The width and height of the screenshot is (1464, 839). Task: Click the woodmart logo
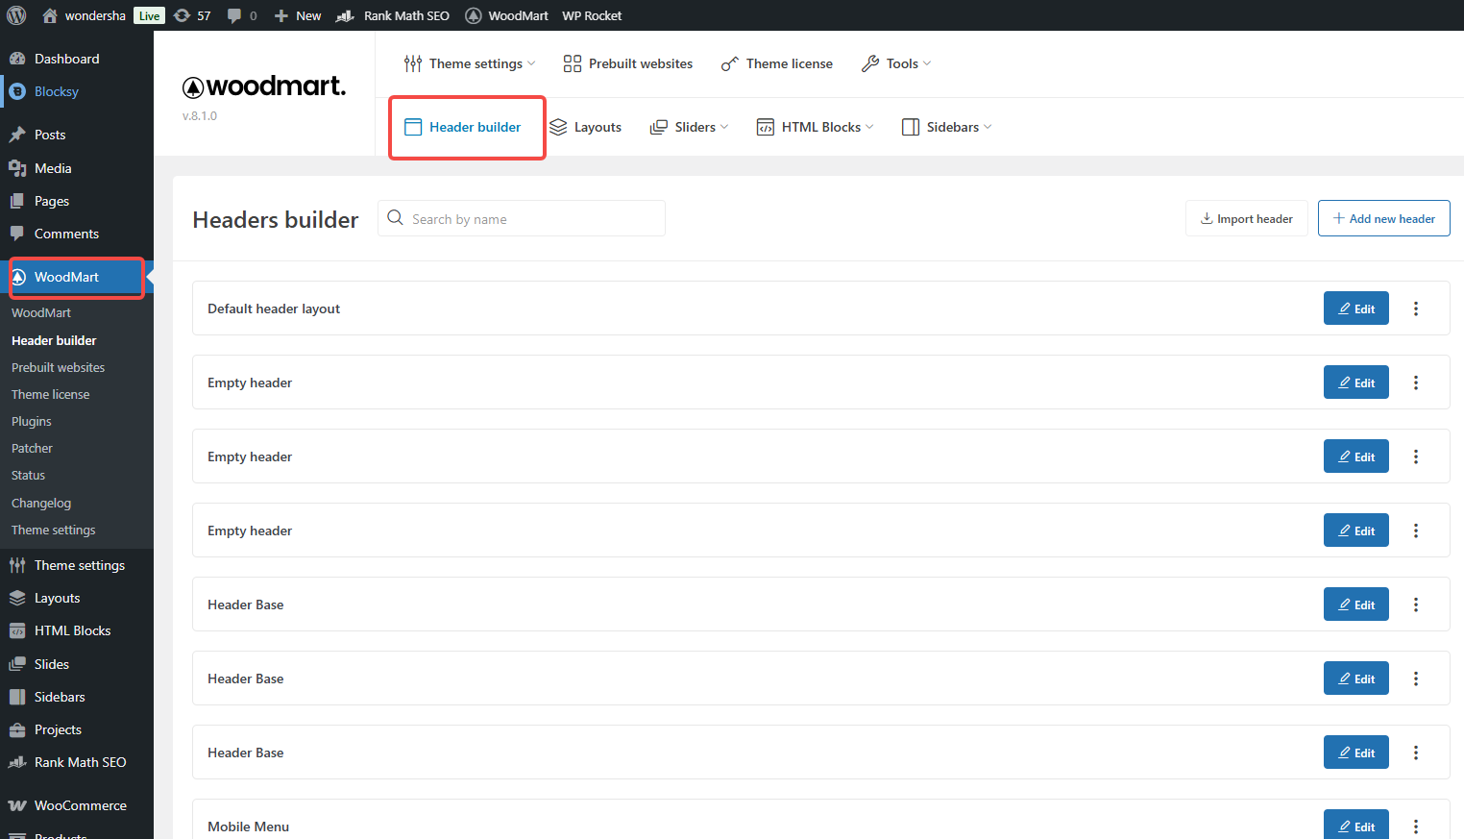pyautogui.click(x=264, y=86)
